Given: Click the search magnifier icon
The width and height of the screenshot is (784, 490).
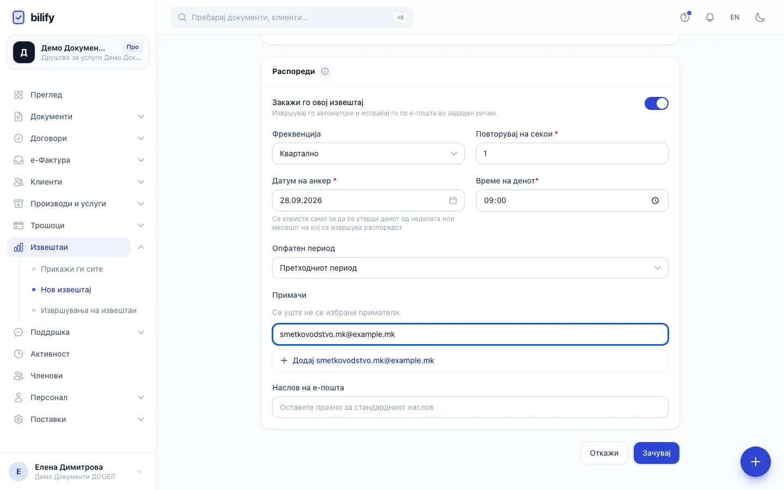Looking at the screenshot, I should (x=182, y=17).
